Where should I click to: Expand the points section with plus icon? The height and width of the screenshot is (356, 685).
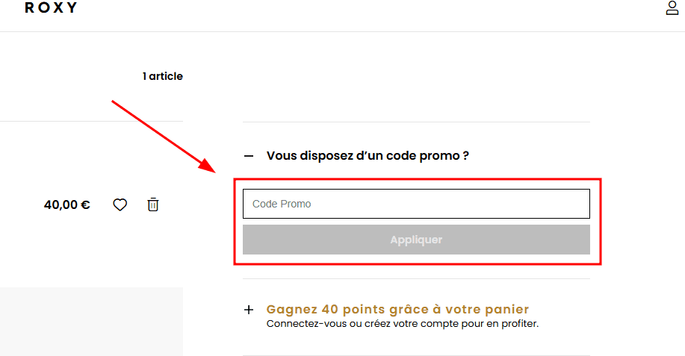(249, 309)
